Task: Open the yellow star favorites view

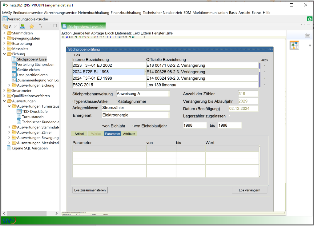Action: point(31,26)
